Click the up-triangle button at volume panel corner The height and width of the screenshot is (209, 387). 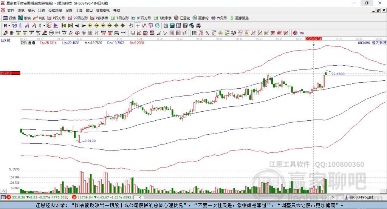(3, 191)
